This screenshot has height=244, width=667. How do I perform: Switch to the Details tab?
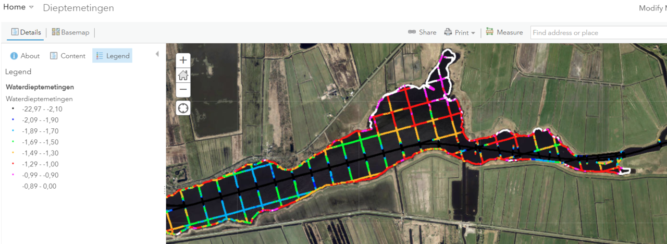(26, 32)
